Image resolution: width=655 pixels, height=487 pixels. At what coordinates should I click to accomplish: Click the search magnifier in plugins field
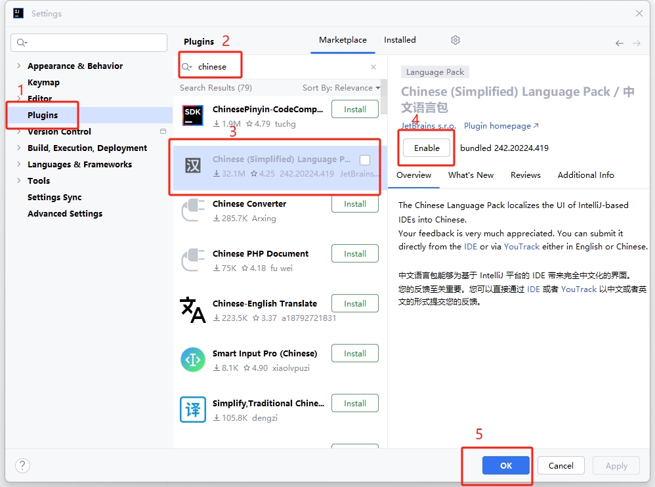[x=186, y=67]
